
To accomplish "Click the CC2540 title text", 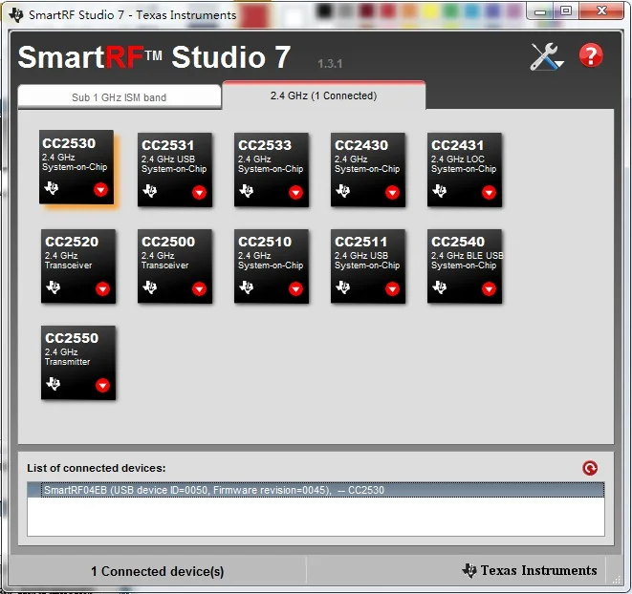I will pos(458,242).
